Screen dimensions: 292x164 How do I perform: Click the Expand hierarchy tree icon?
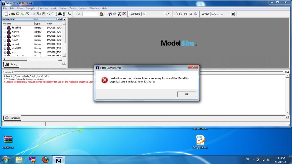69,14
